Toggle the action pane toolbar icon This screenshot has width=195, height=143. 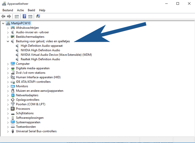point(30,16)
